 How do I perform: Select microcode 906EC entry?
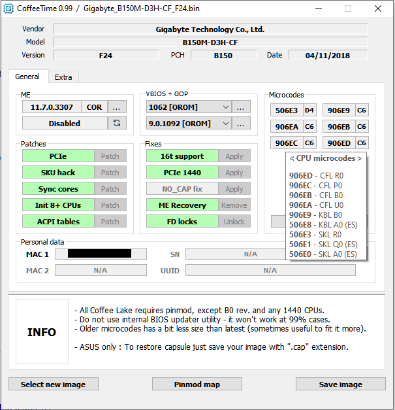(x=287, y=143)
